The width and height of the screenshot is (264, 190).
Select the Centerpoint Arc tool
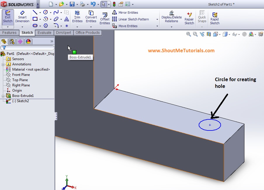click(x=46, y=19)
